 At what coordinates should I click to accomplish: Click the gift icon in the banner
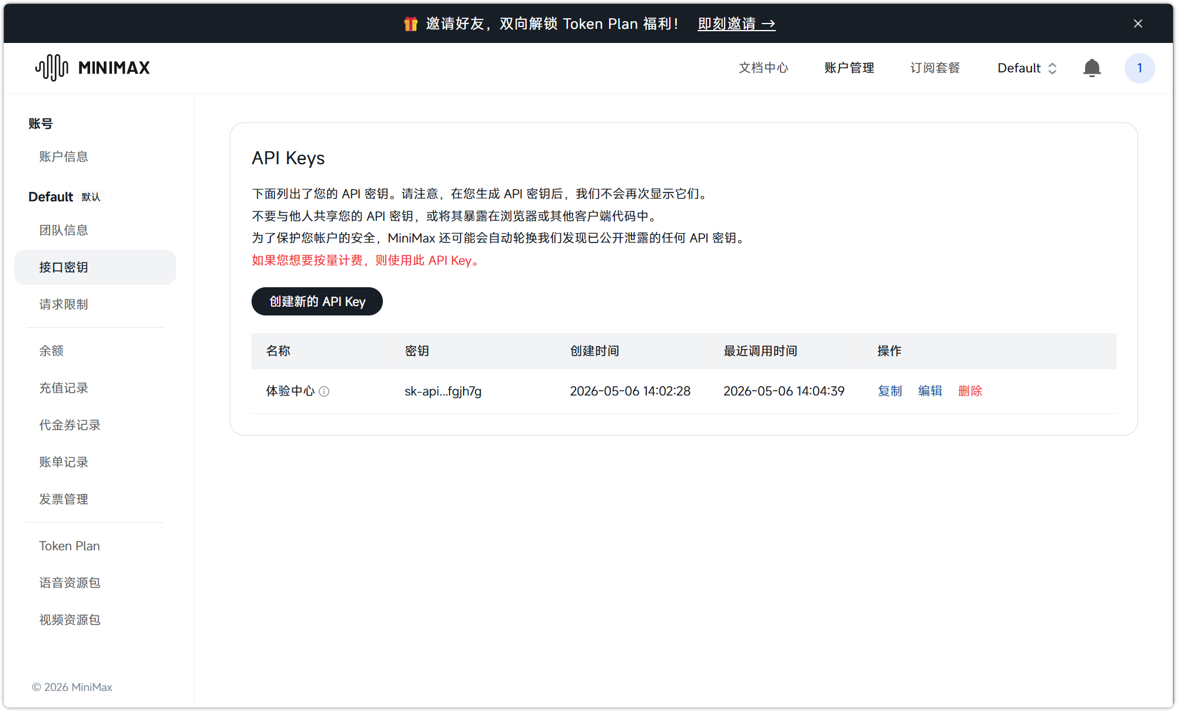[x=411, y=24]
